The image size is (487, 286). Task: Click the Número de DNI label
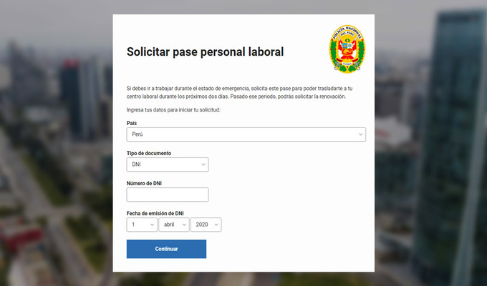[144, 183]
